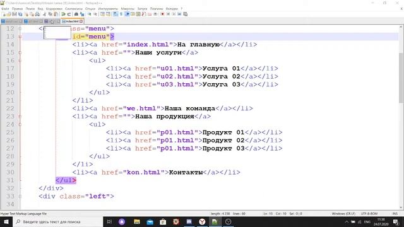Click the UTF-8-BOM encoding status entry
Viewport: 404px width, 227px height.
click(x=369, y=214)
